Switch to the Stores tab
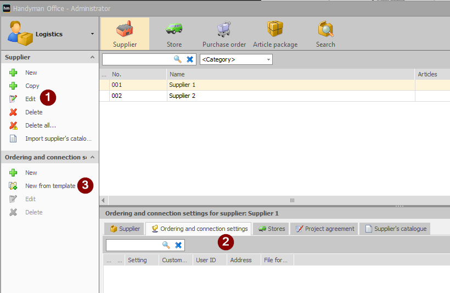 click(272, 229)
